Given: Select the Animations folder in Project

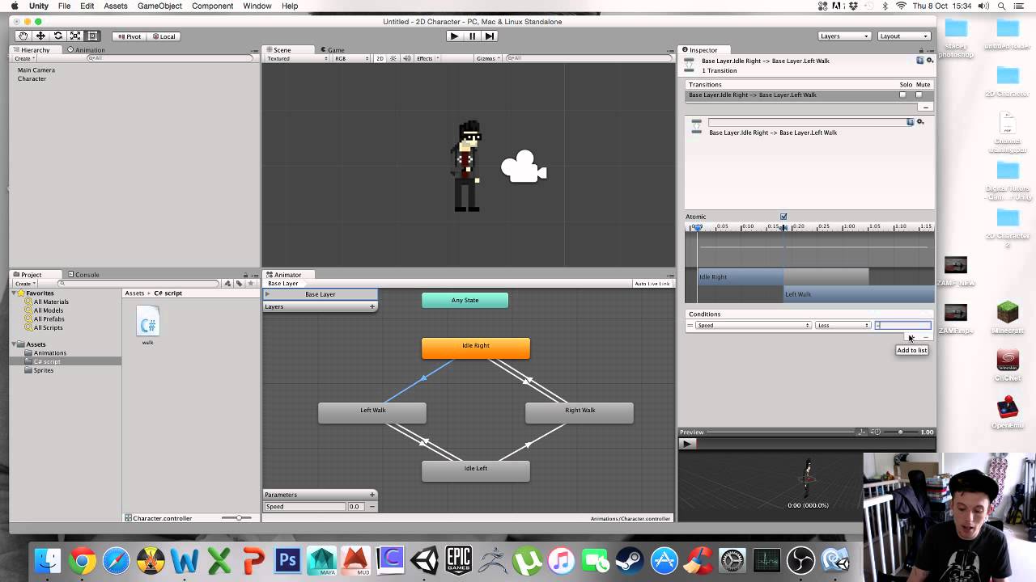Looking at the screenshot, I should (x=50, y=353).
